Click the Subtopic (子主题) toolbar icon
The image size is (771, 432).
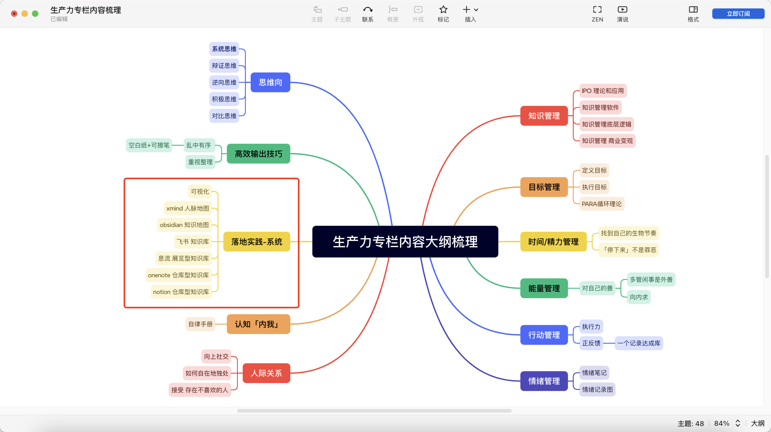click(x=342, y=10)
